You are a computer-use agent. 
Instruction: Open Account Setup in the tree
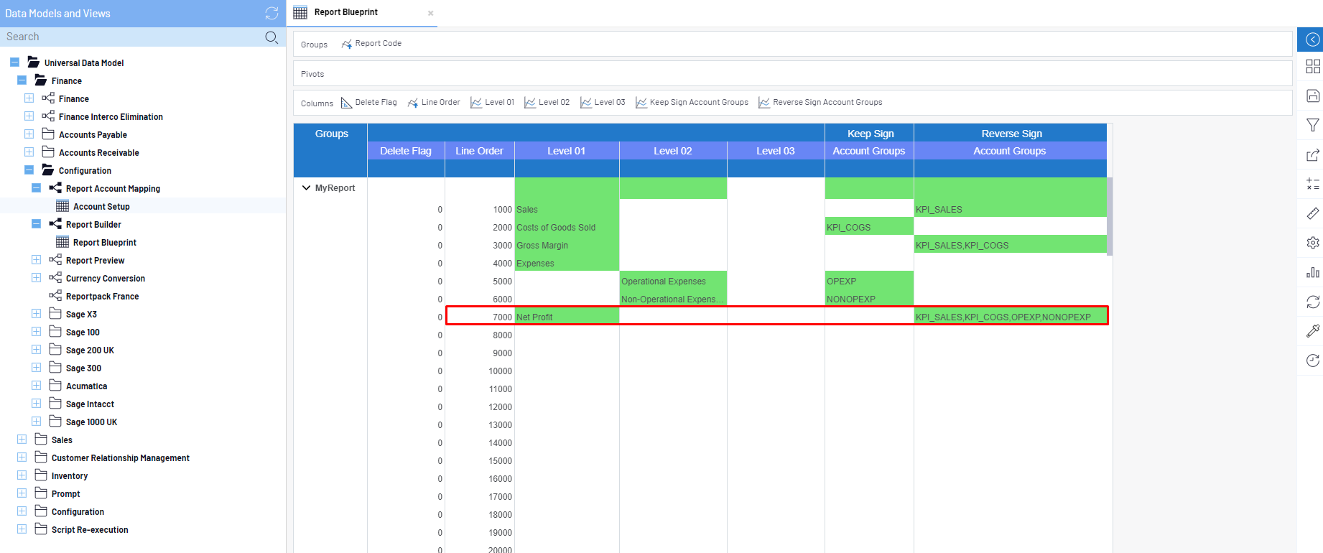click(x=101, y=207)
